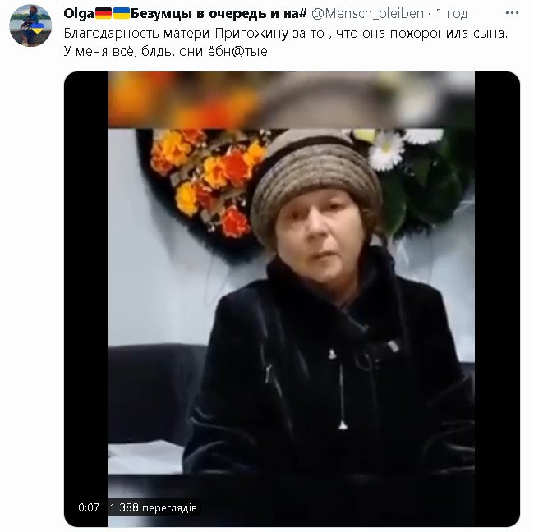Click the "1 388 переглядів" view counter
The image size is (534, 532).
click(154, 508)
